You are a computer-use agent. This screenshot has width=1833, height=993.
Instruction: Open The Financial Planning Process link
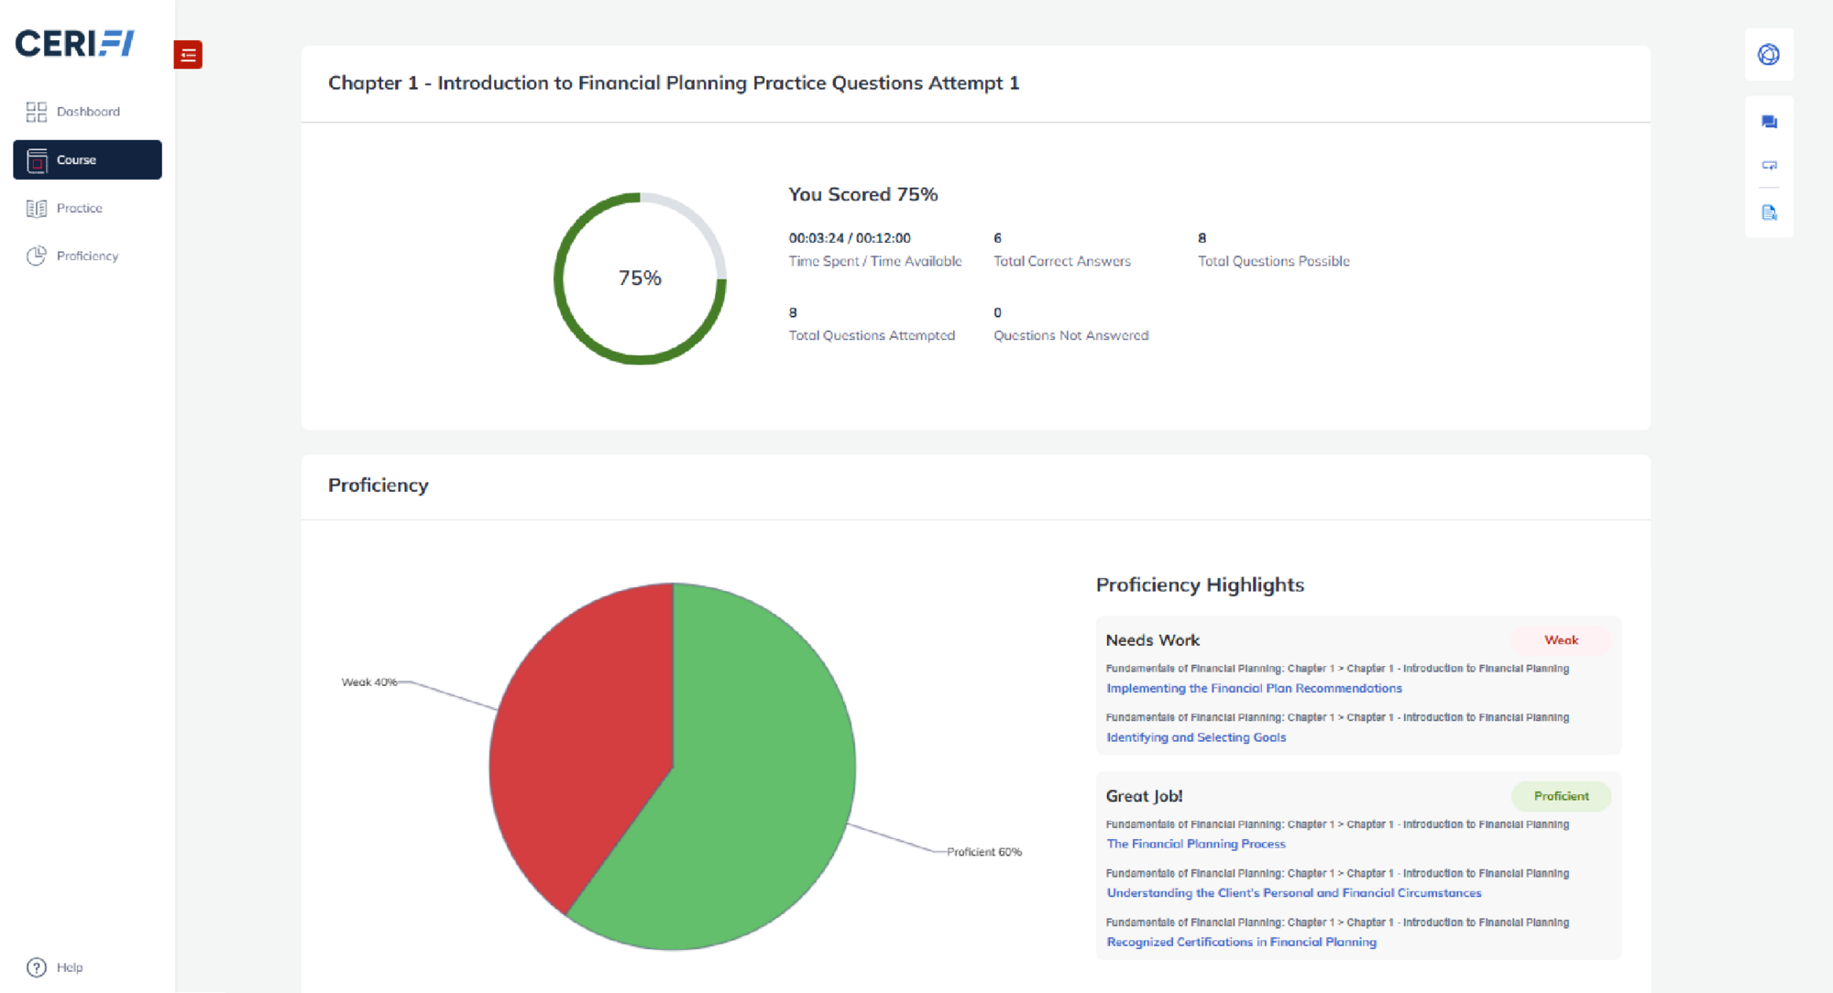[x=1196, y=844]
